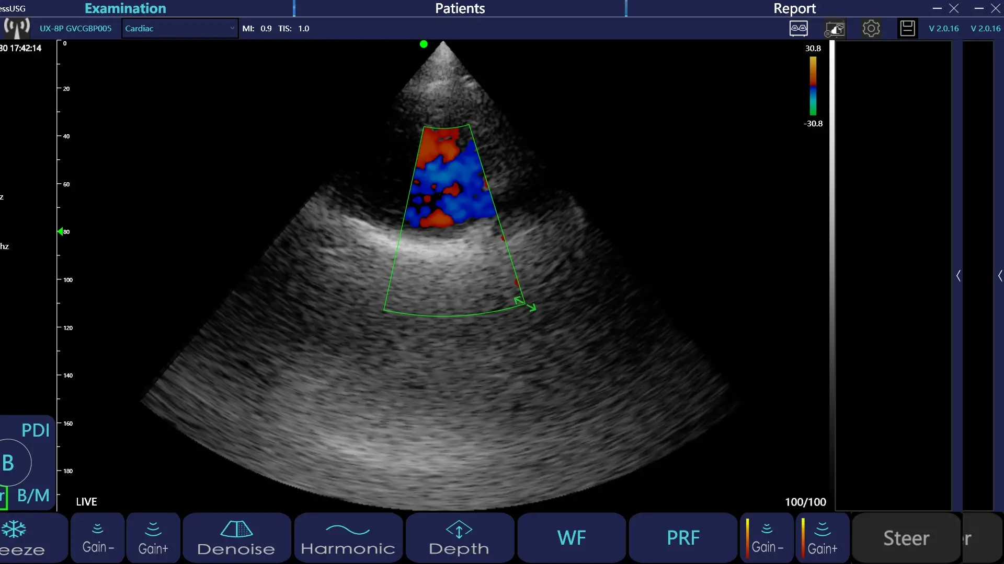Switch to the Report tab

[x=794, y=8]
